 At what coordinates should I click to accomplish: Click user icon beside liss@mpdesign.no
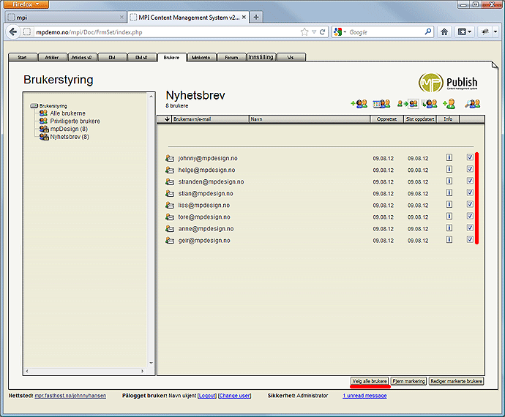click(170, 205)
